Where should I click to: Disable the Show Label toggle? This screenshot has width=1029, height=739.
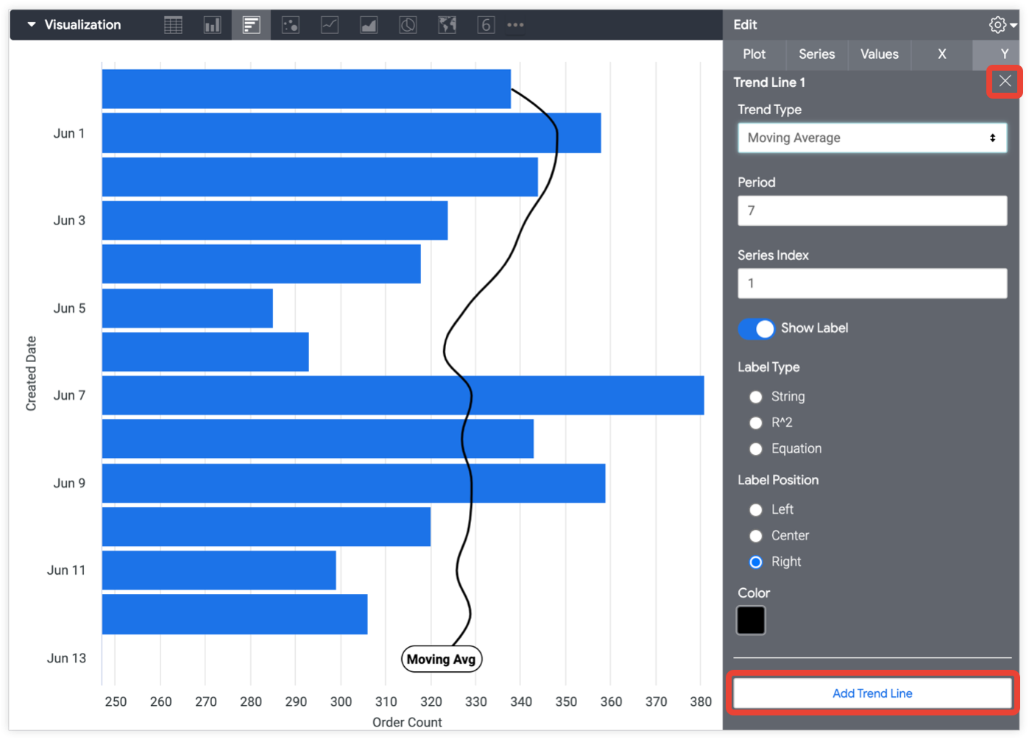757,328
